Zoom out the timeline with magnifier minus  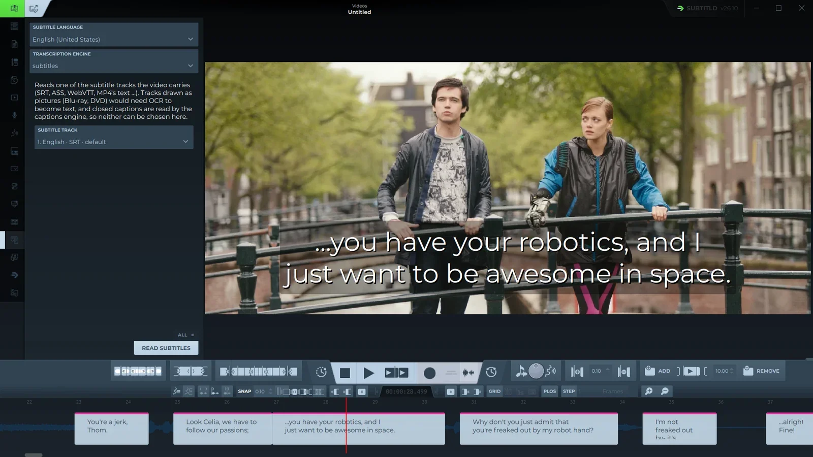pyautogui.click(x=665, y=391)
